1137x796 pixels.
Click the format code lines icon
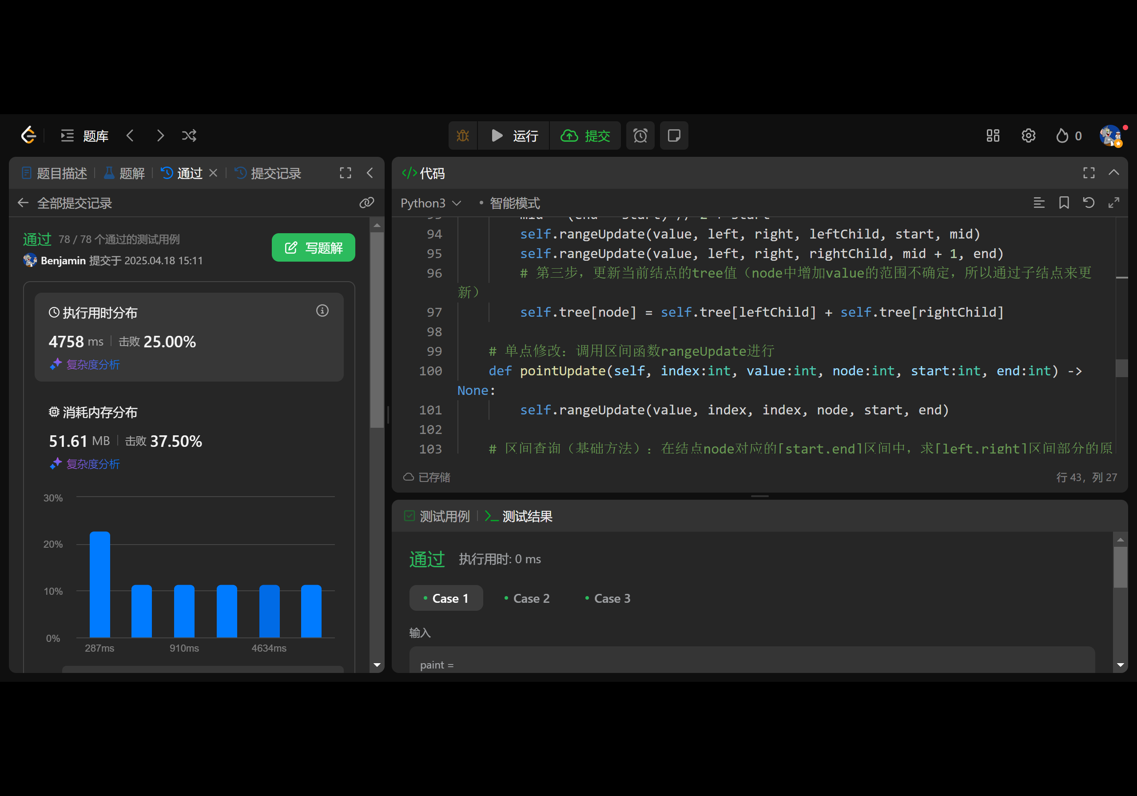pos(1039,203)
